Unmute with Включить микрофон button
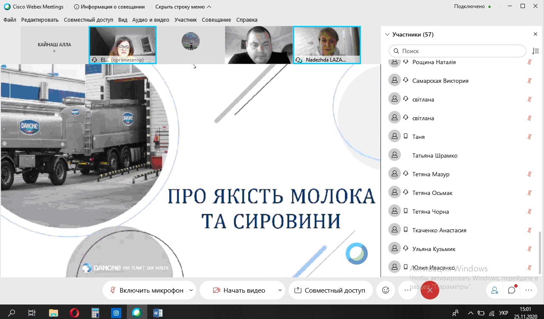544x319 pixels. point(146,291)
